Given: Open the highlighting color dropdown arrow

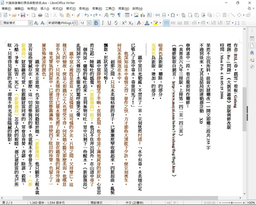Looking at the screenshot, I should 160,23.
